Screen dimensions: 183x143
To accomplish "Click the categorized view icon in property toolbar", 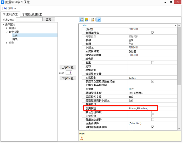I will click(x=81, y=20).
